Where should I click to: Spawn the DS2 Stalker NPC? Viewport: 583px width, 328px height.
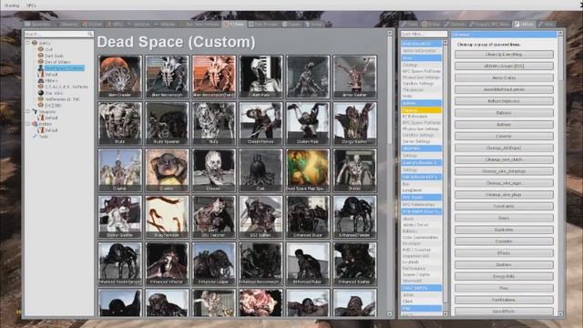[x=261, y=217]
